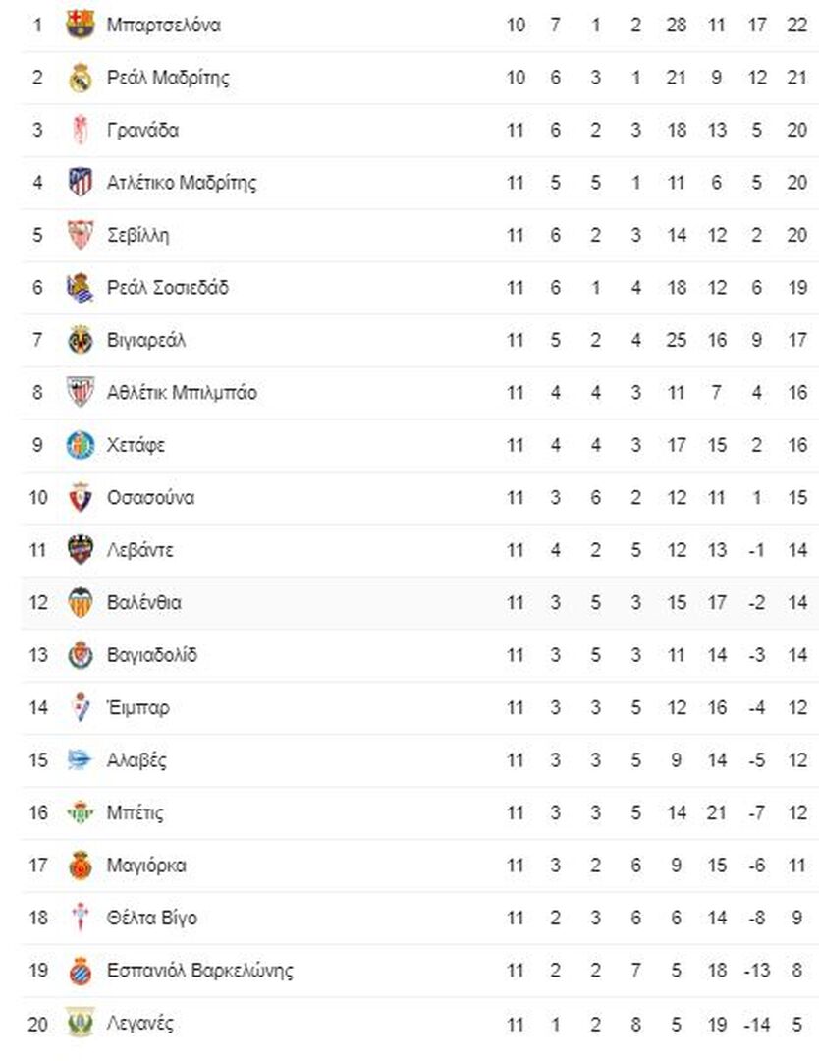Click the Espanyol crest in row 19

pos(80,971)
